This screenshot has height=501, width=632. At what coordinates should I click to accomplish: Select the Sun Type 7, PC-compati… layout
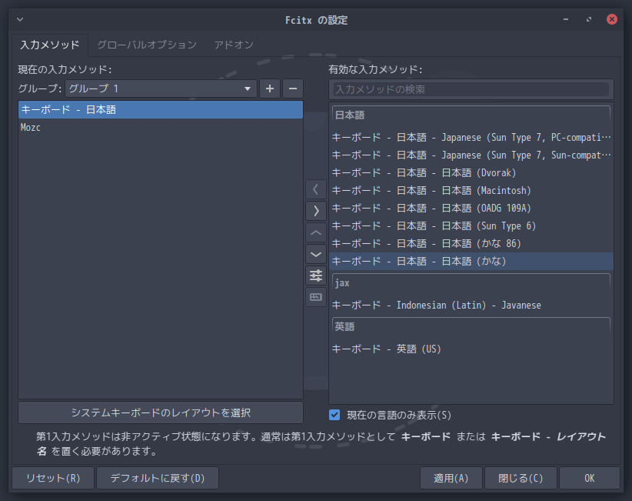coord(471,138)
